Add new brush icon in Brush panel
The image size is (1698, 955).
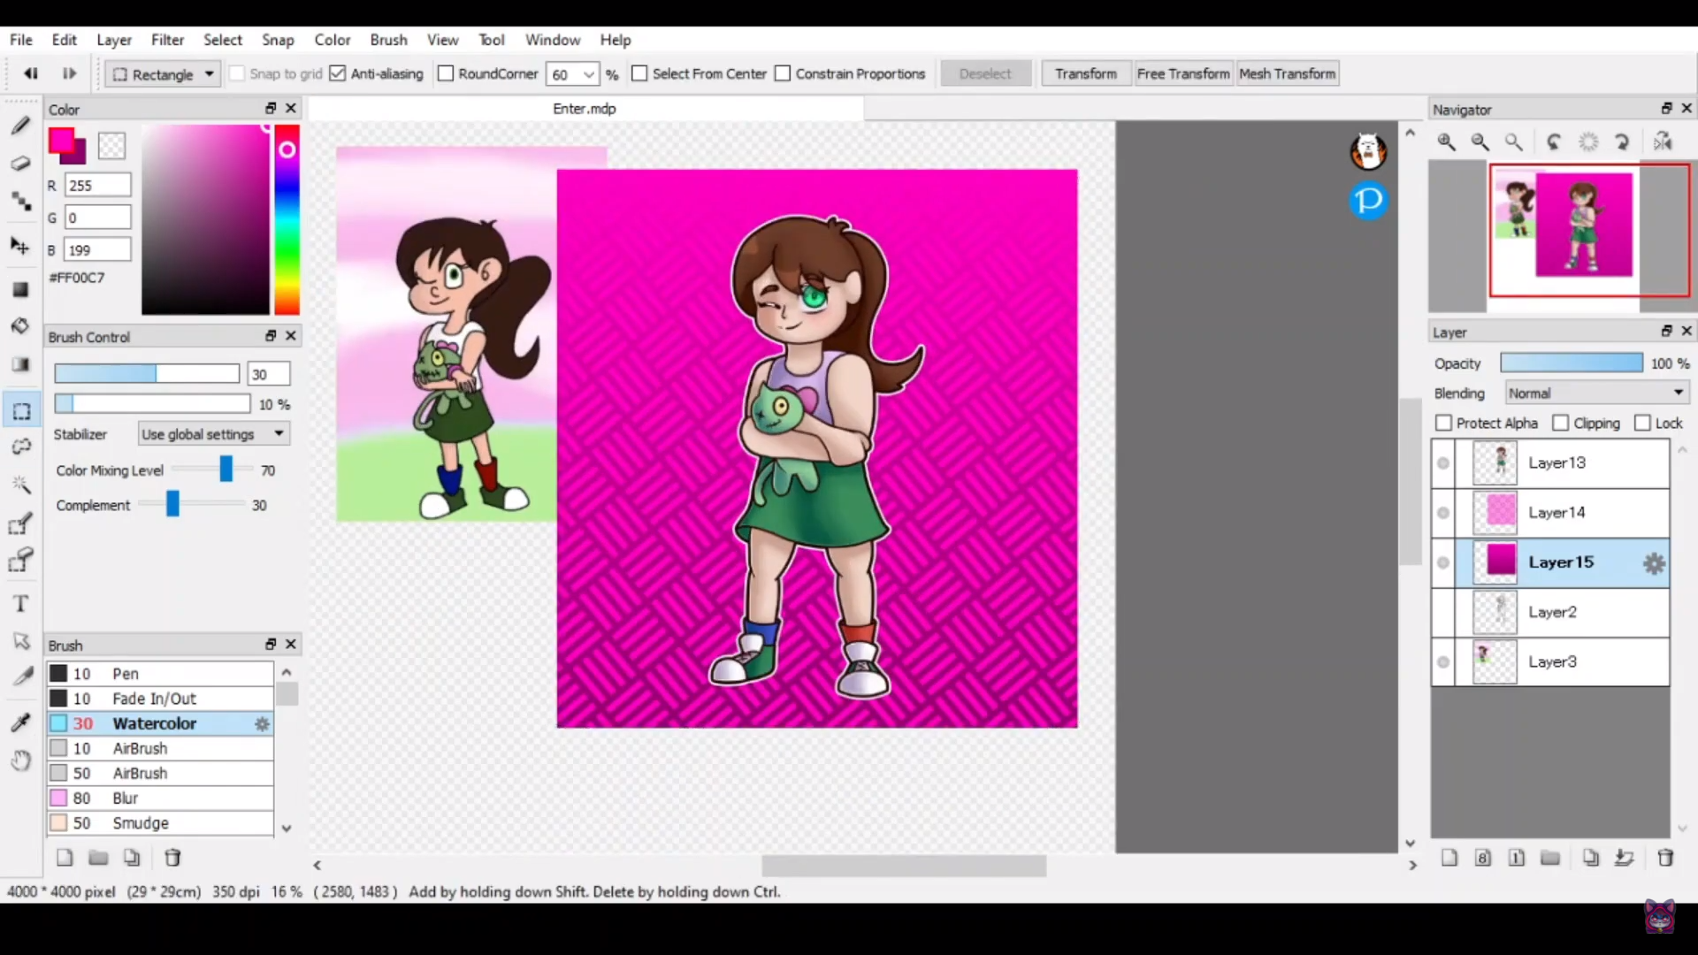point(65,858)
